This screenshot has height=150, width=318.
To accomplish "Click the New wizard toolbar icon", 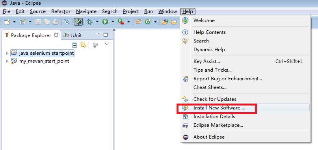I will click(x=7, y=22).
